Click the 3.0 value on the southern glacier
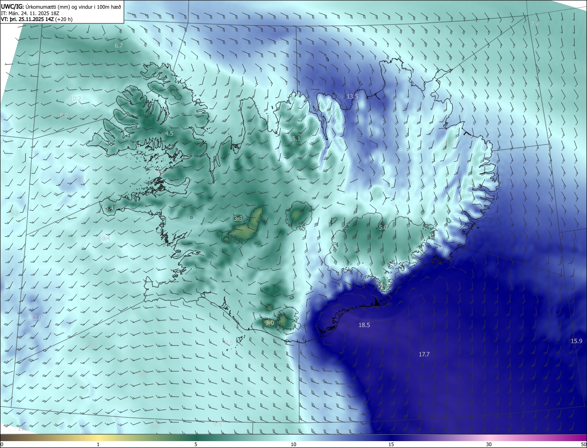Viewport: 587px width, 448px height. pos(270,322)
